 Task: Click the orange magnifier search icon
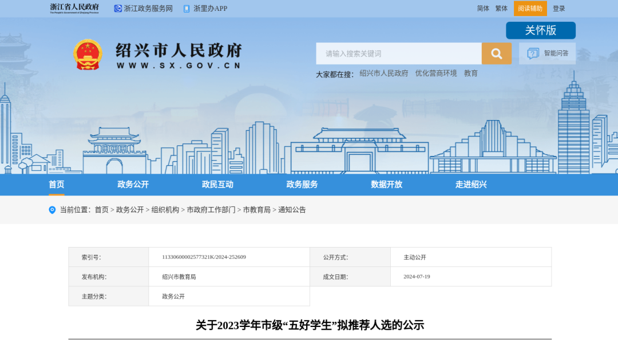[496, 54]
